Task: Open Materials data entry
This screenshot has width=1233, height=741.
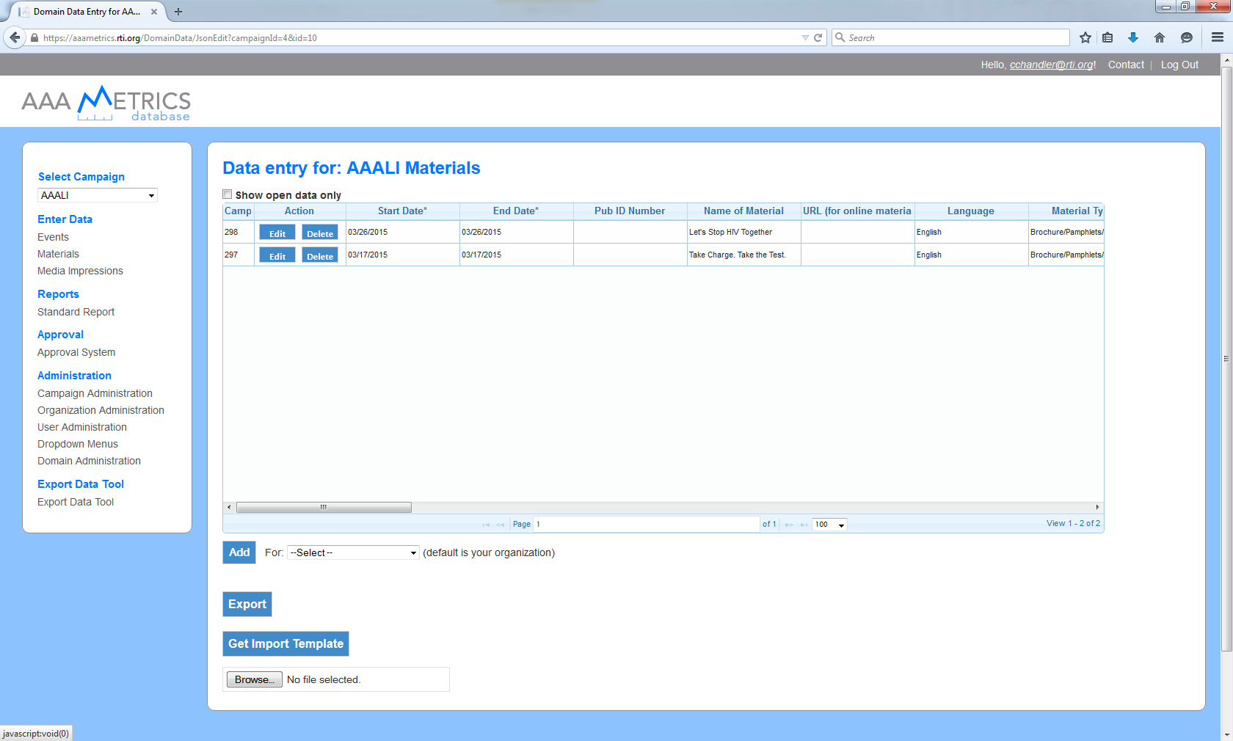Action: pos(58,254)
